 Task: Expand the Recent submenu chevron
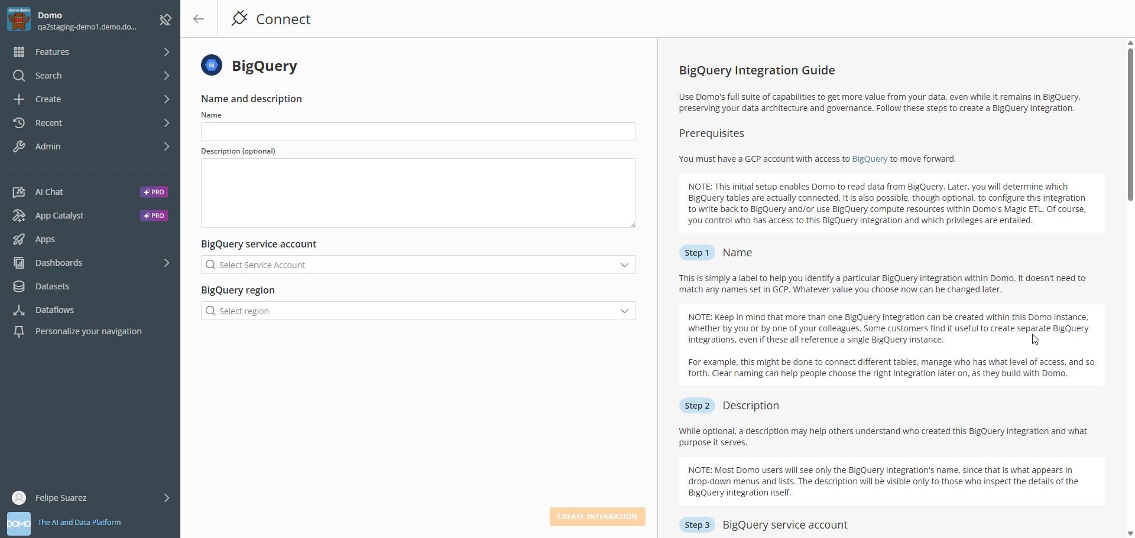(x=167, y=123)
